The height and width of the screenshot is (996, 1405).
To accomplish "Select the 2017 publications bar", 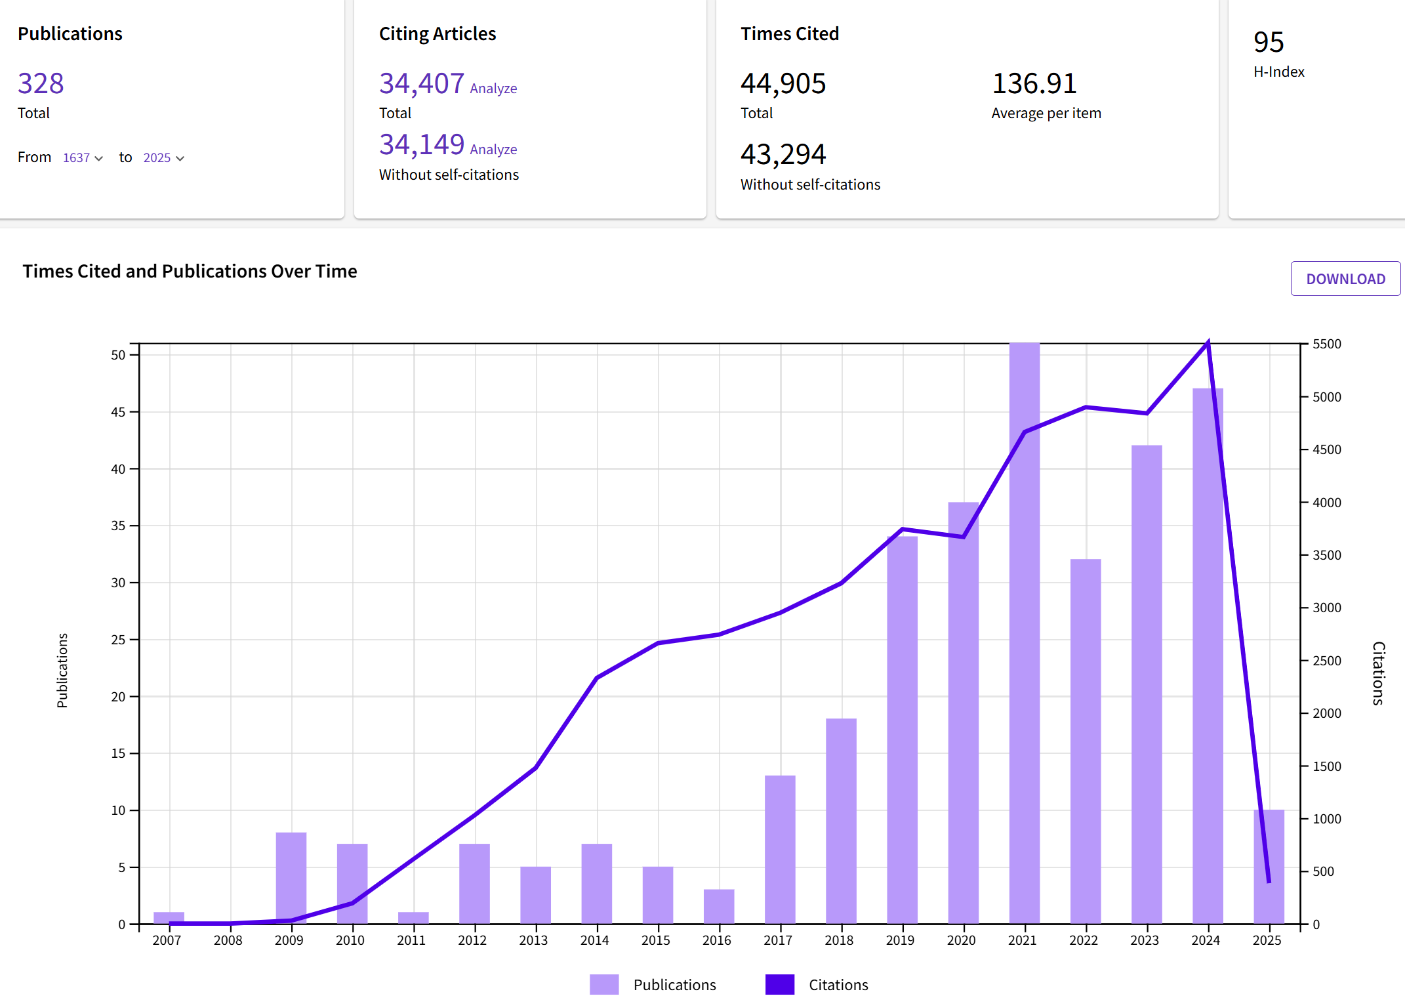I will [x=780, y=850].
